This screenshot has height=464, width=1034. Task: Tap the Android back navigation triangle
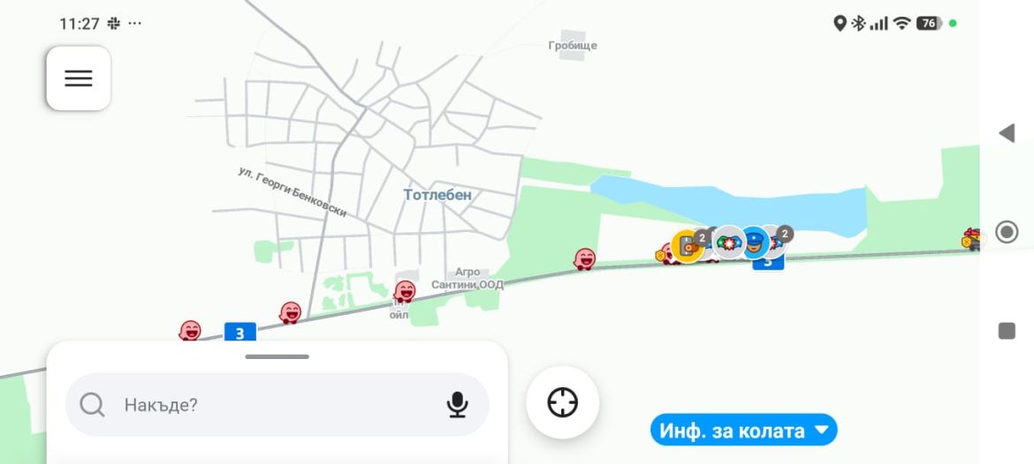pyautogui.click(x=1007, y=133)
